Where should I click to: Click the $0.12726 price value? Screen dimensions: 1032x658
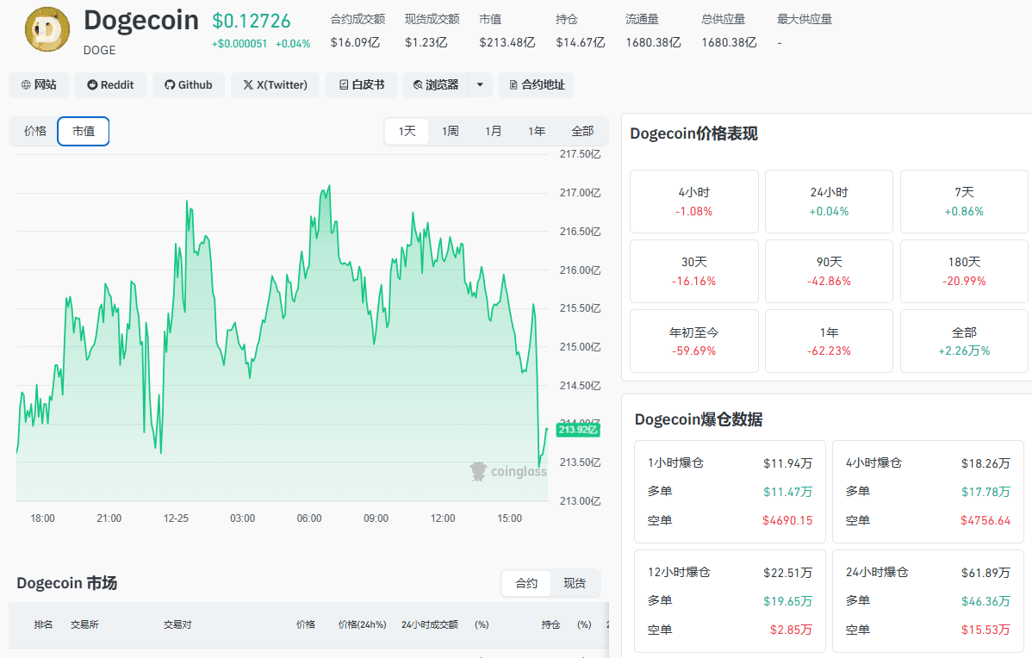click(251, 21)
